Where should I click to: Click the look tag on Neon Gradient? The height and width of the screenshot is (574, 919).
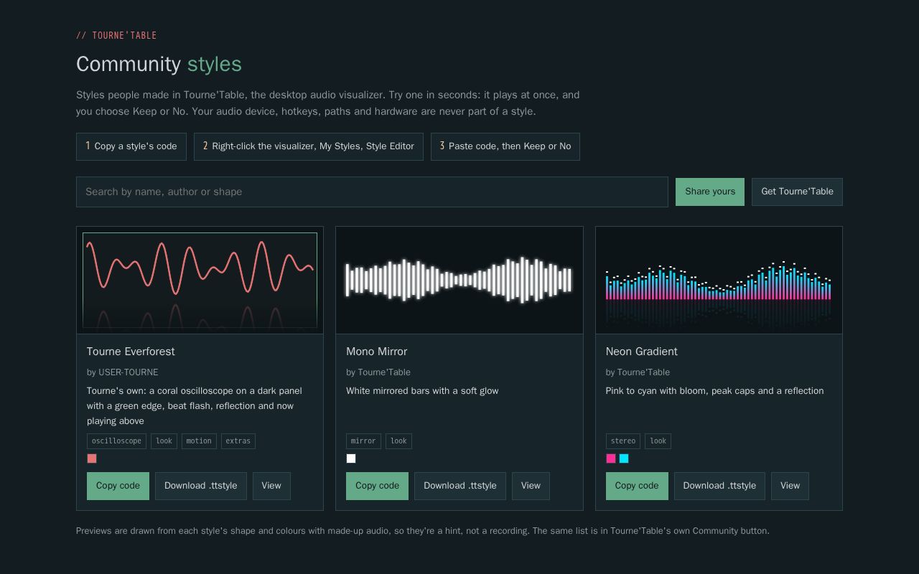(658, 441)
